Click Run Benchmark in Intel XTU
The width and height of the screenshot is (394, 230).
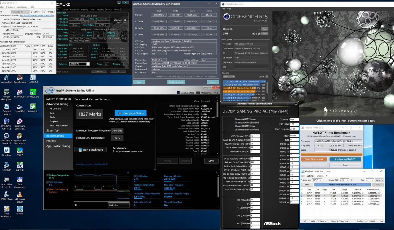click(x=91, y=150)
